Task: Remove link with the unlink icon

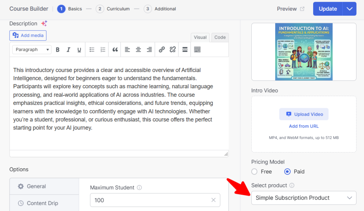Action: point(172,50)
